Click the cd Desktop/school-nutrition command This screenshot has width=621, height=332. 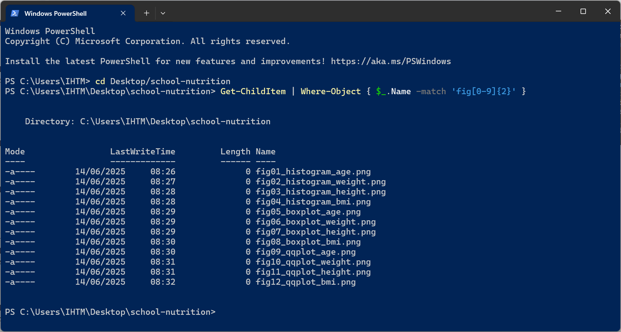pos(163,81)
